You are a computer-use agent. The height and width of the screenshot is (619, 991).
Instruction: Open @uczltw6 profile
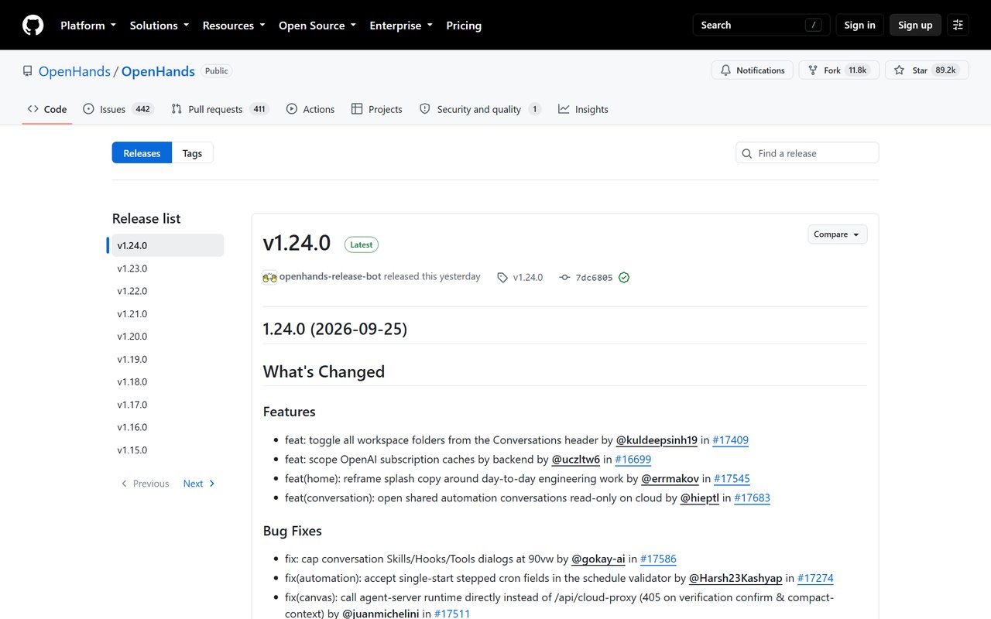click(575, 460)
